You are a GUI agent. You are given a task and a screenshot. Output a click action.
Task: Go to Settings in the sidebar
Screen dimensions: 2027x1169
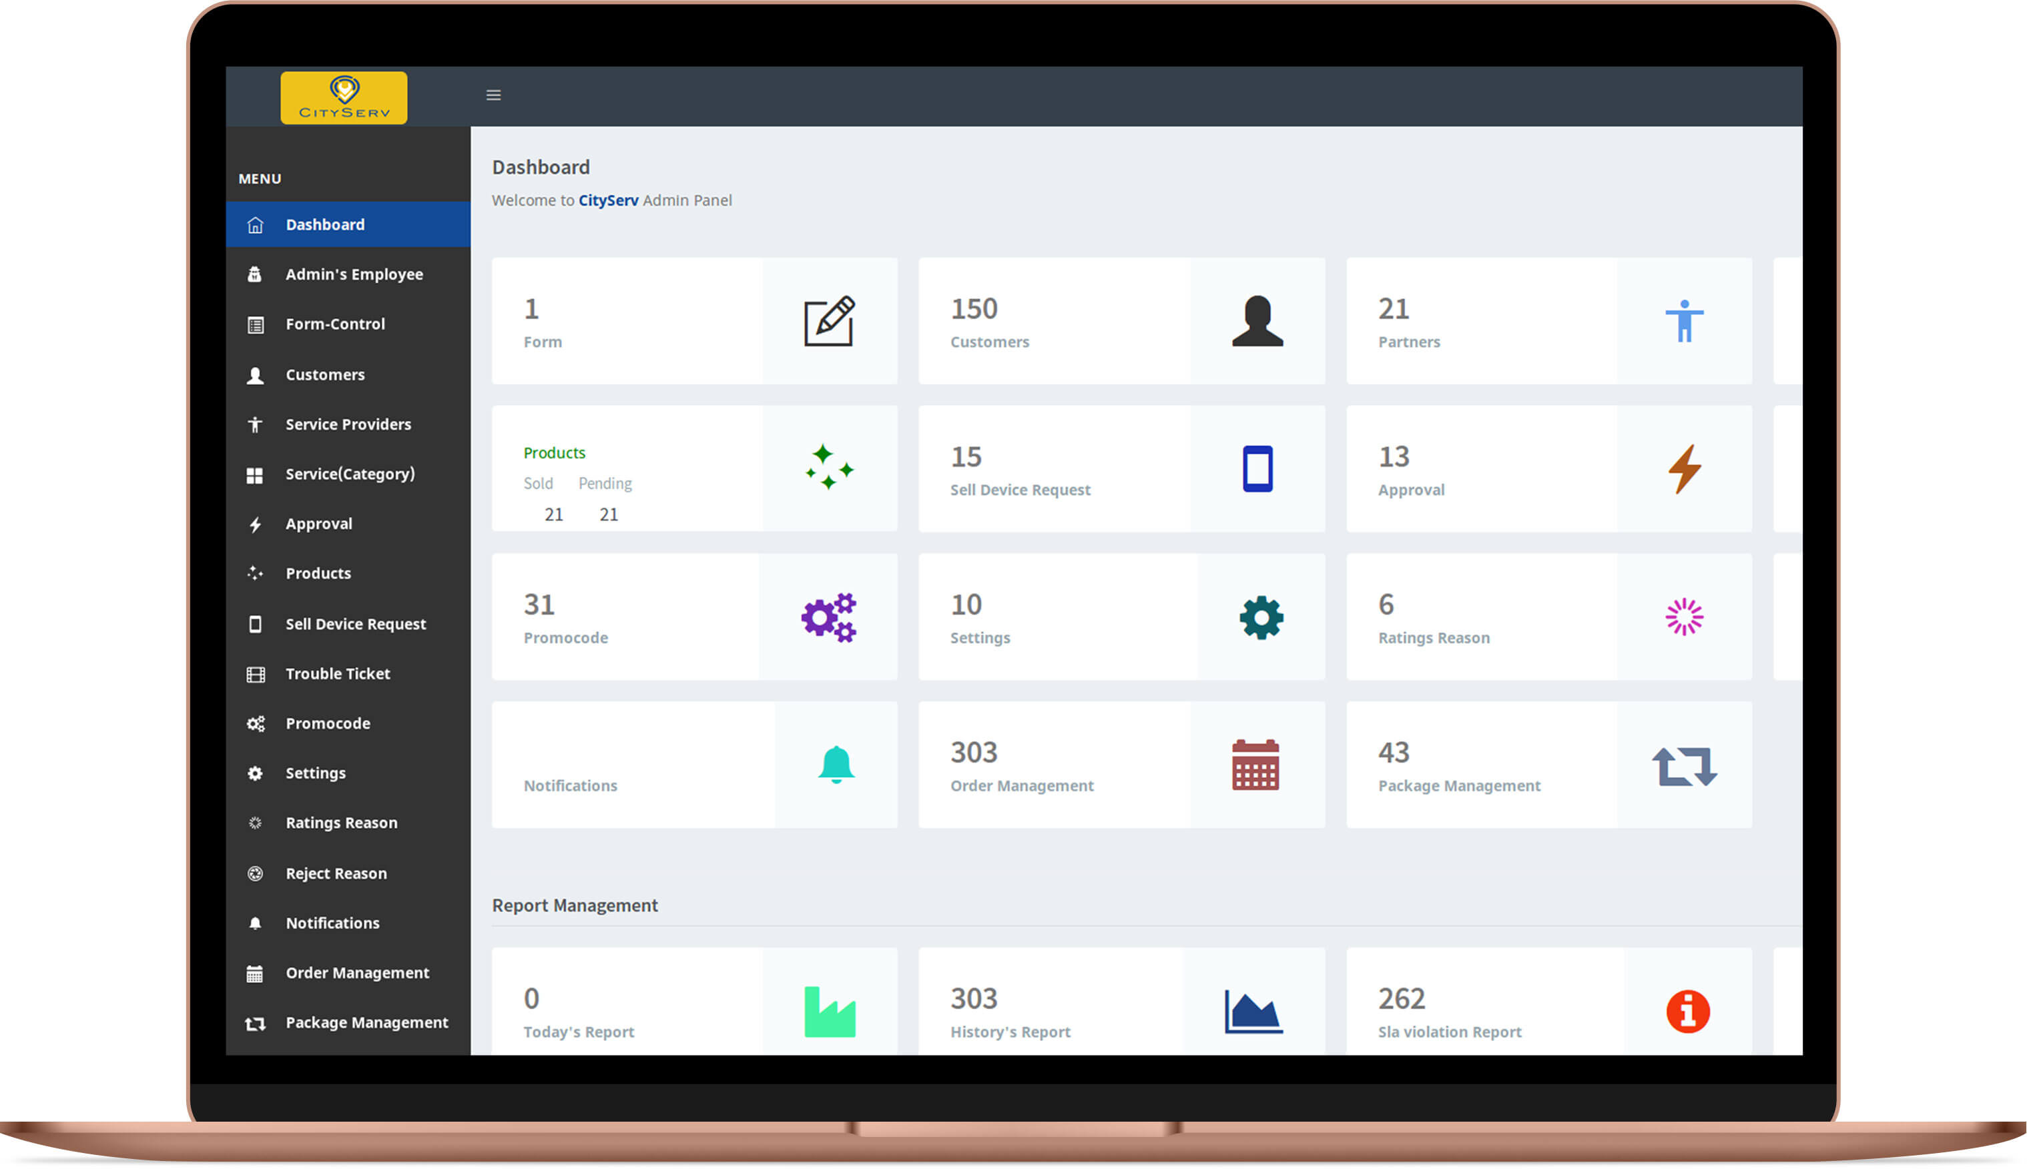tap(348, 774)
